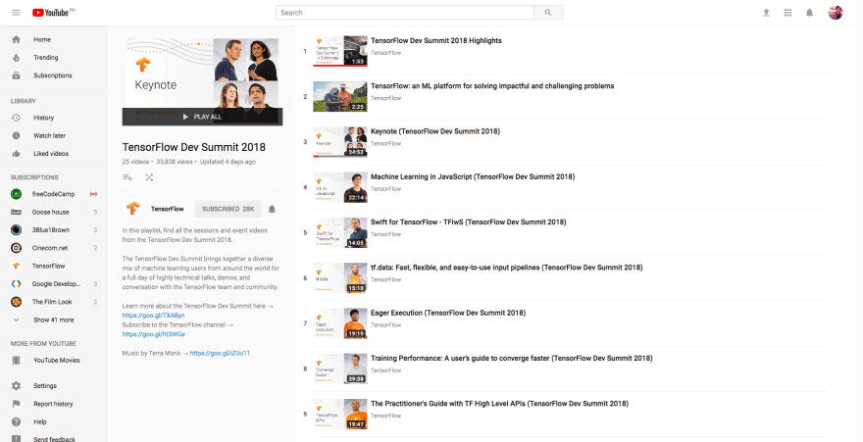This screenshot has width=863, height=442.
Task: Open Swift for TensorFlow video thumbnail
Action: (x=340, y=232)
